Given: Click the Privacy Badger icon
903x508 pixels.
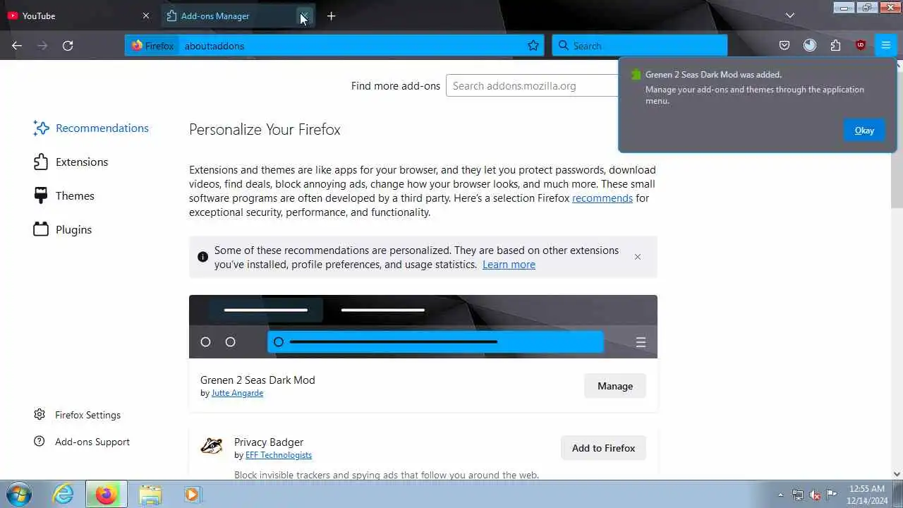Looking at the screenshot, I should pyautogui.click(x=212, y=446).
